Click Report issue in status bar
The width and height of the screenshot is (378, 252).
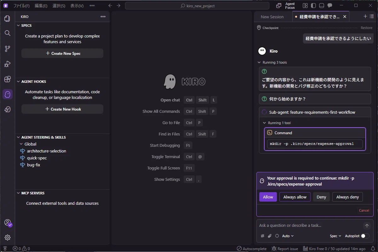pos(285,249)
